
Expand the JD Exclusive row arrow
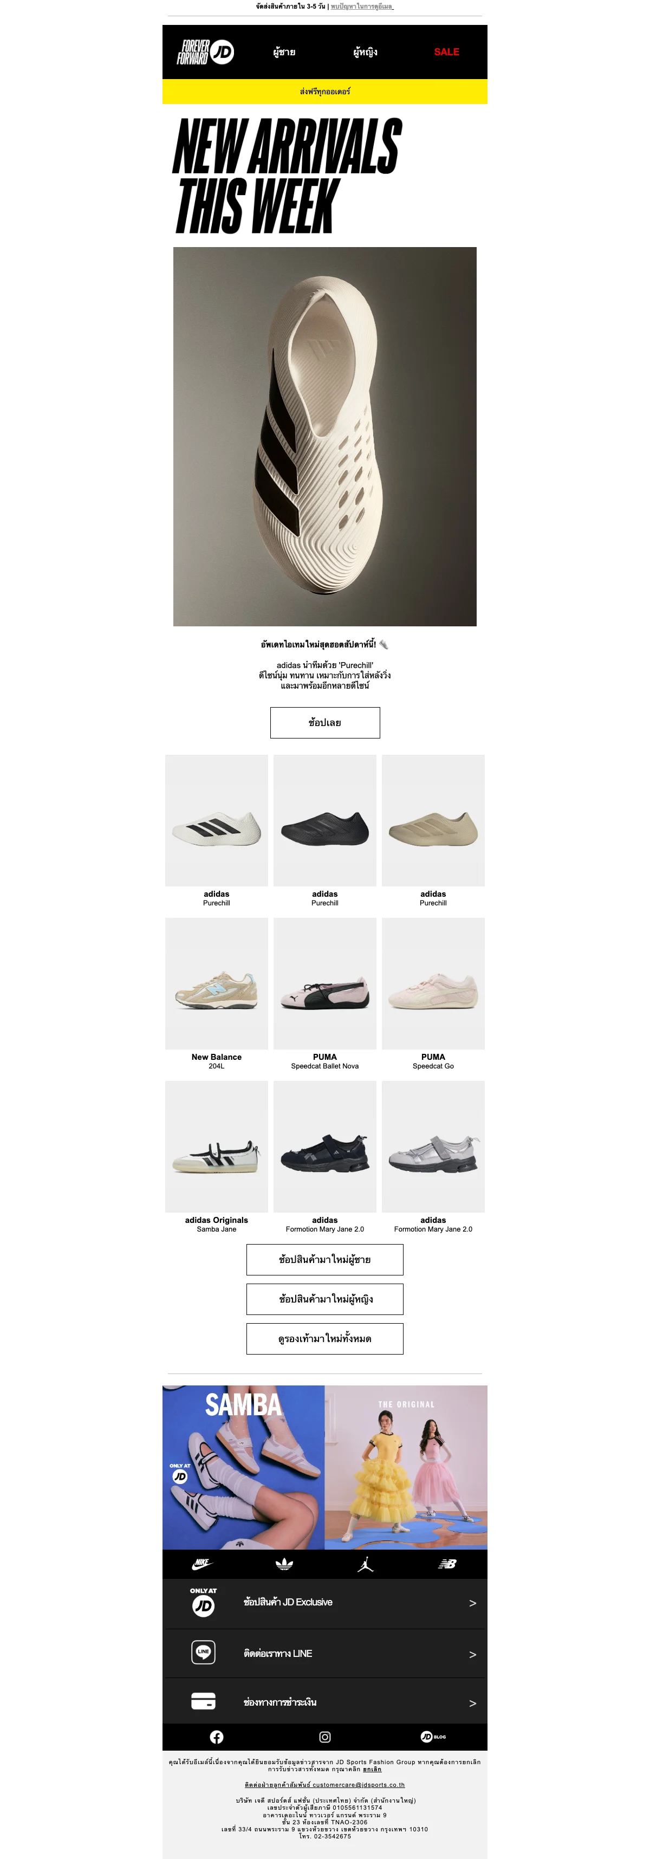(472, 1603)
